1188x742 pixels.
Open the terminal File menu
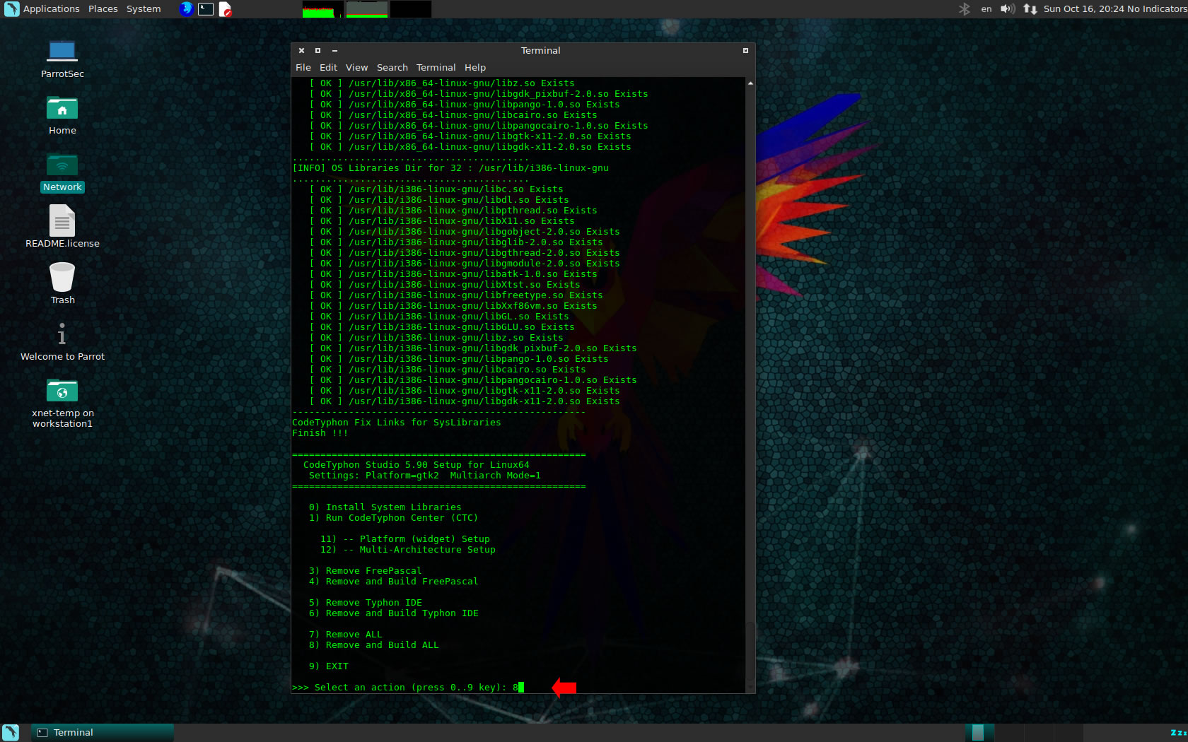coord(303,67)
